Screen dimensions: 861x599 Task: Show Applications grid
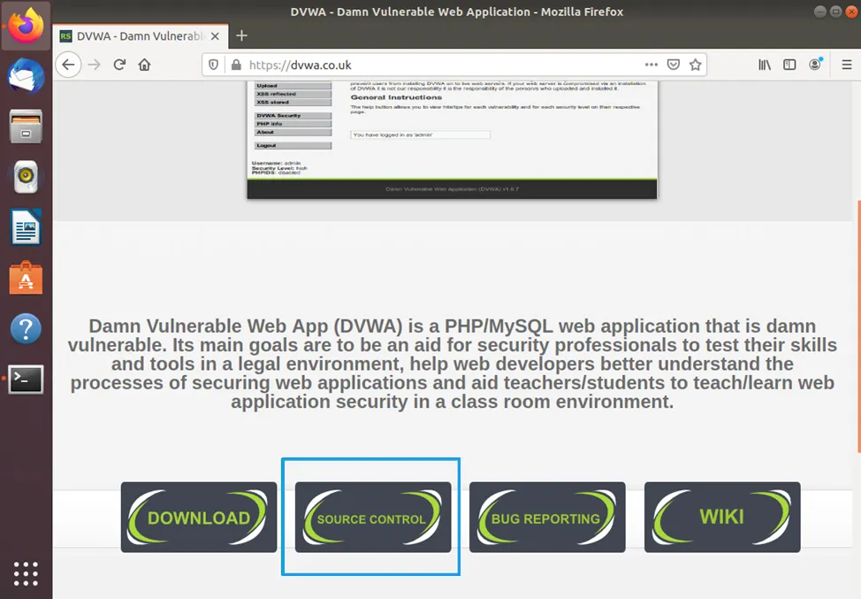[26, 573]
